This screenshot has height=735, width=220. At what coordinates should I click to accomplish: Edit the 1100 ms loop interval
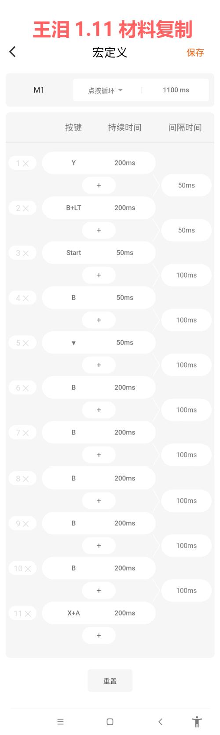tap(176, 90)
